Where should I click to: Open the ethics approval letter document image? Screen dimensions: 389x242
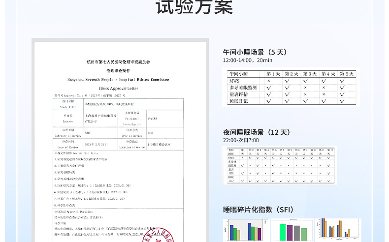(120, 140)
